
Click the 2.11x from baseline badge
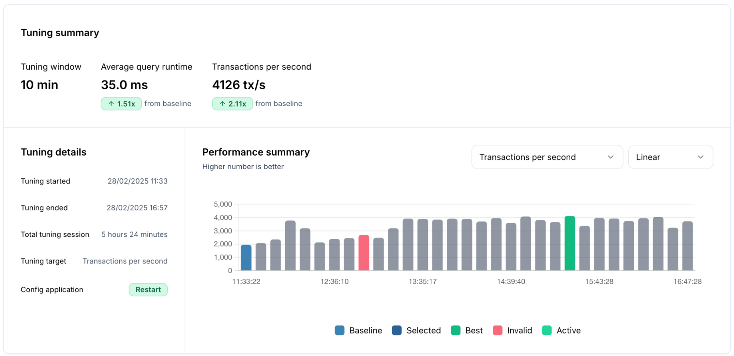tap(232, 104)
